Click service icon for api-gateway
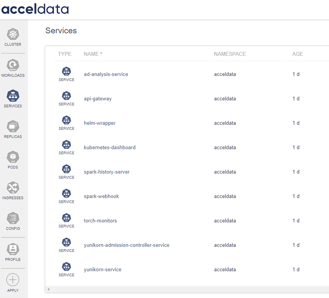This screenshot has width=329, height=298. (x=66, y=96)
